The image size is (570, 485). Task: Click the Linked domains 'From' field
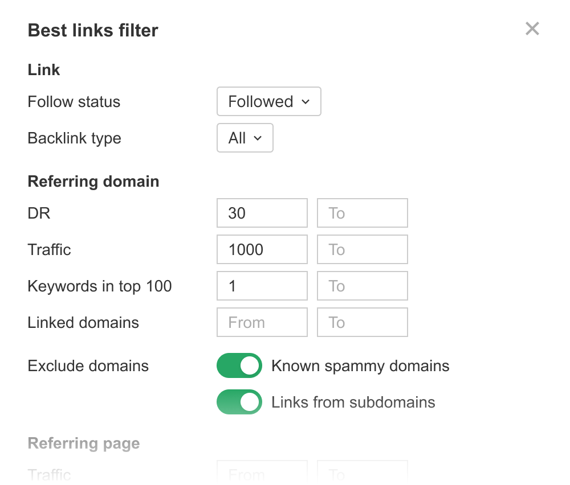[x=262, y=323]
